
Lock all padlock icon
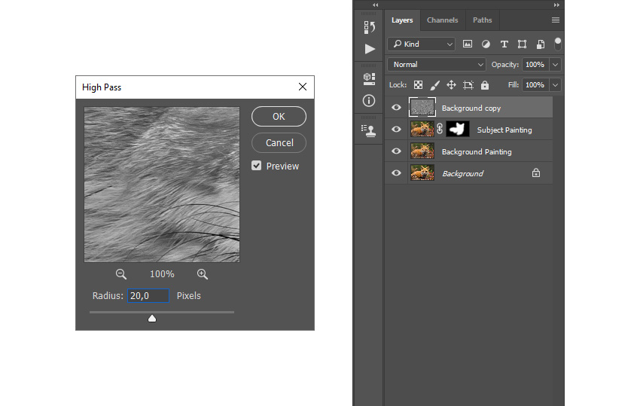tap(484, 85)
